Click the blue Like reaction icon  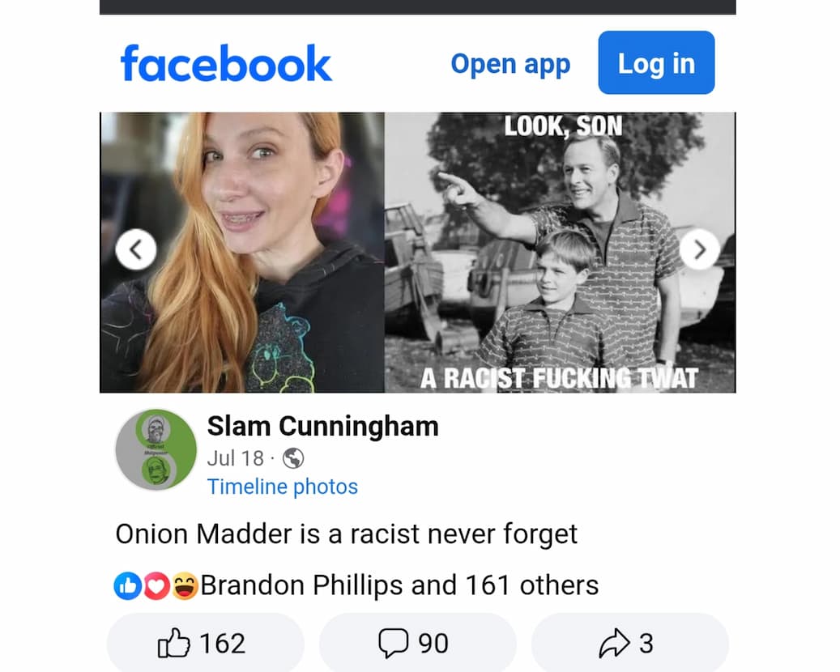[127, 585]
